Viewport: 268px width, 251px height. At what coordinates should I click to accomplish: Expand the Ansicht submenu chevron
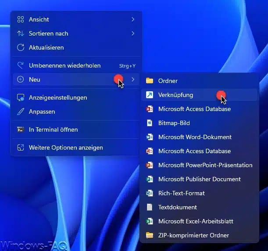tap(133, 19)
